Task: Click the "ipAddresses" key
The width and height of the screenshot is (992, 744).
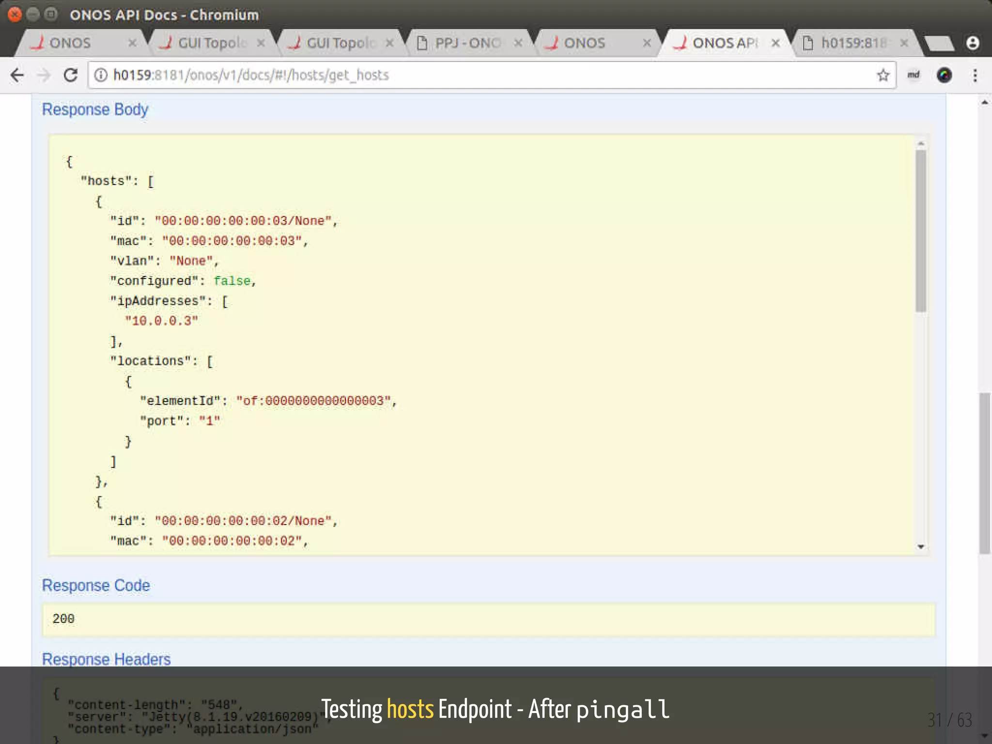Action: coord(158,301)
